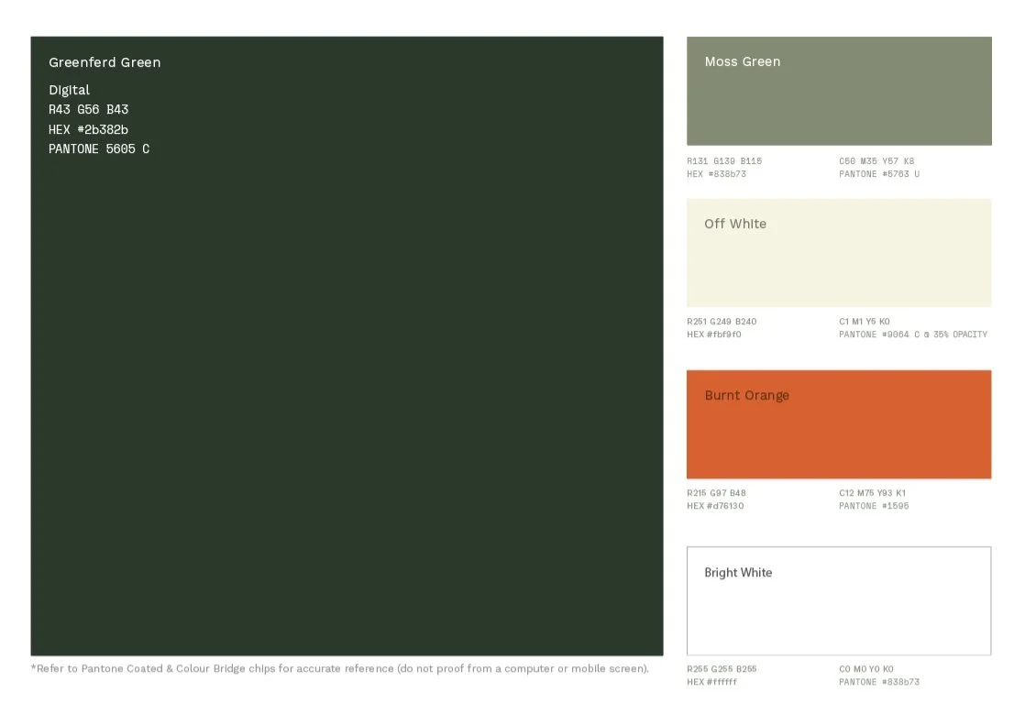Click the 'C12 M75 Y93 K1' value
This screenshot has height=725, width=1014.
coord(873,493)
